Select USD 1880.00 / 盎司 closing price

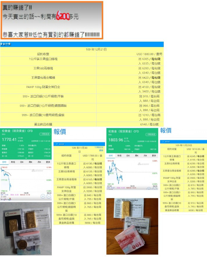(149, 54)
